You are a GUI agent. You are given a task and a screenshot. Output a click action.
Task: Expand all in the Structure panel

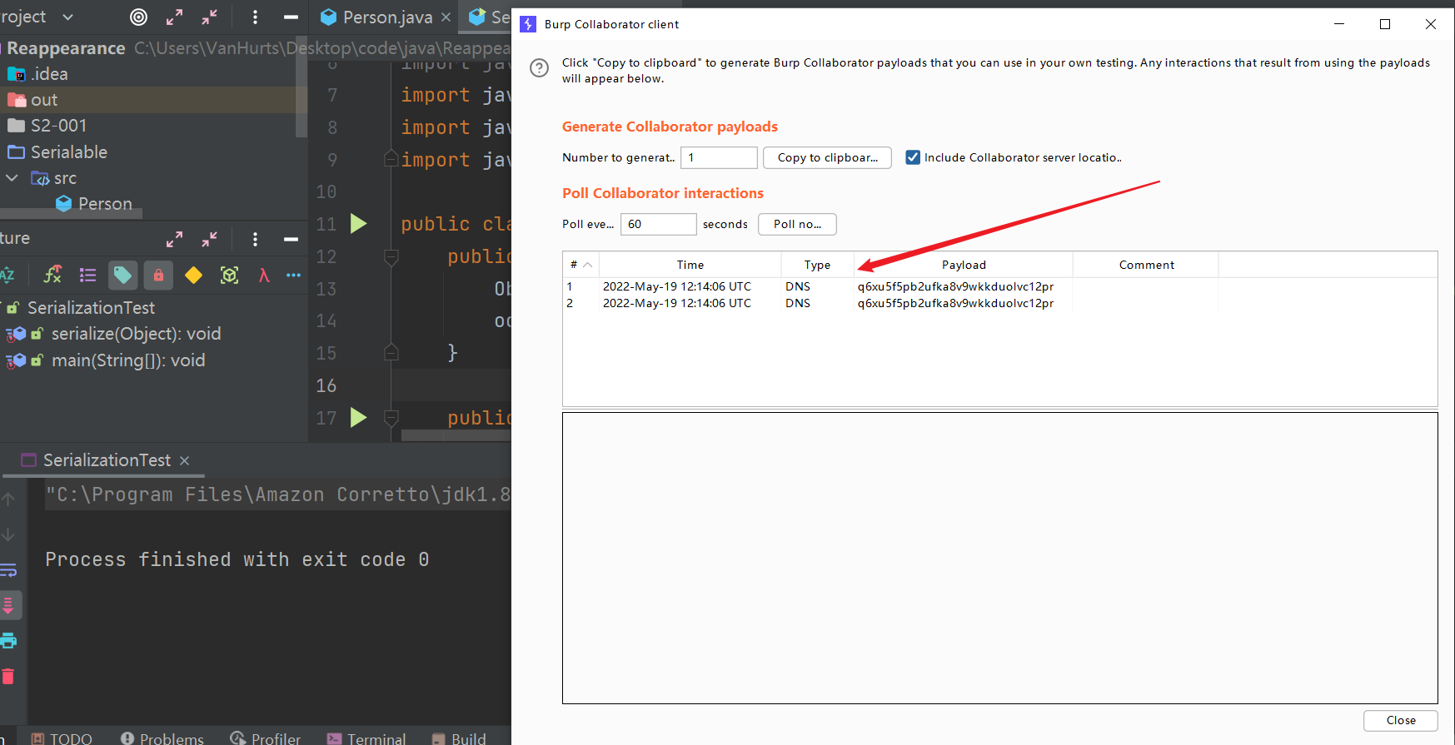pos(174,239)
